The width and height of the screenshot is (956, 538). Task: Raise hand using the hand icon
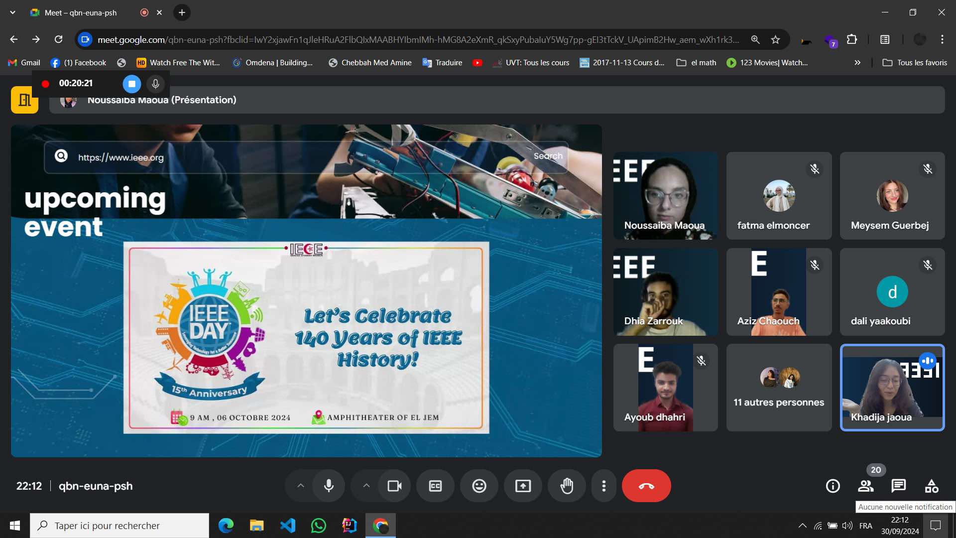[x=567, y=486]
